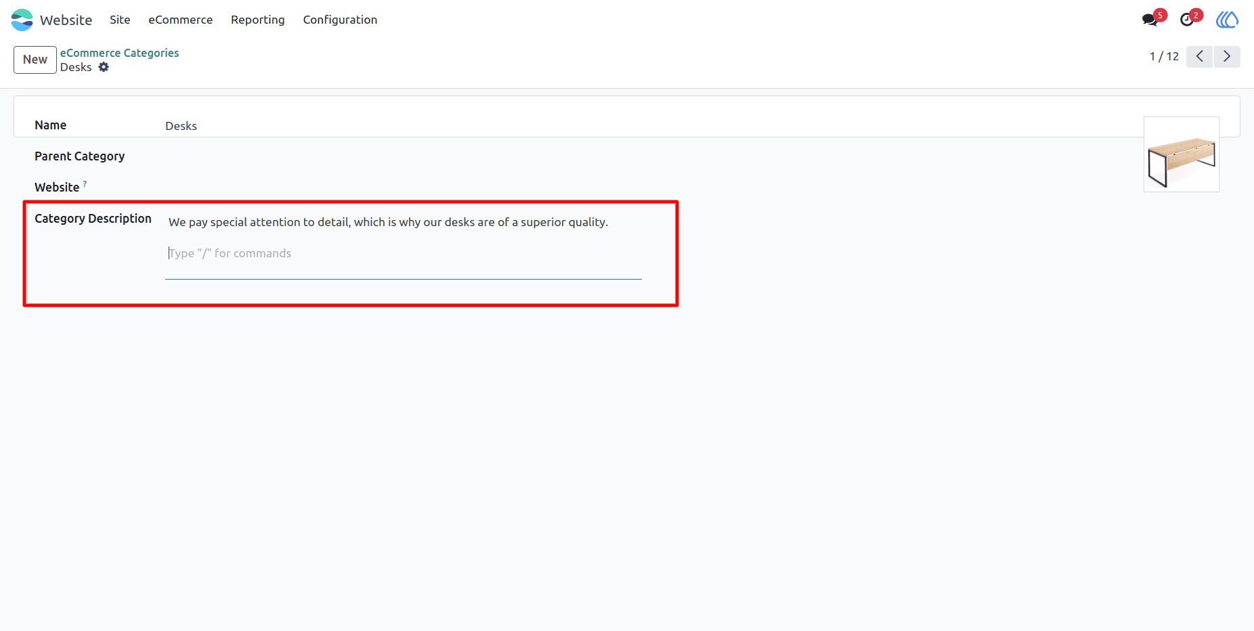
Task: Click the desk category image thumbnail
Action: pyautogui.click(x=1182, y=154)
